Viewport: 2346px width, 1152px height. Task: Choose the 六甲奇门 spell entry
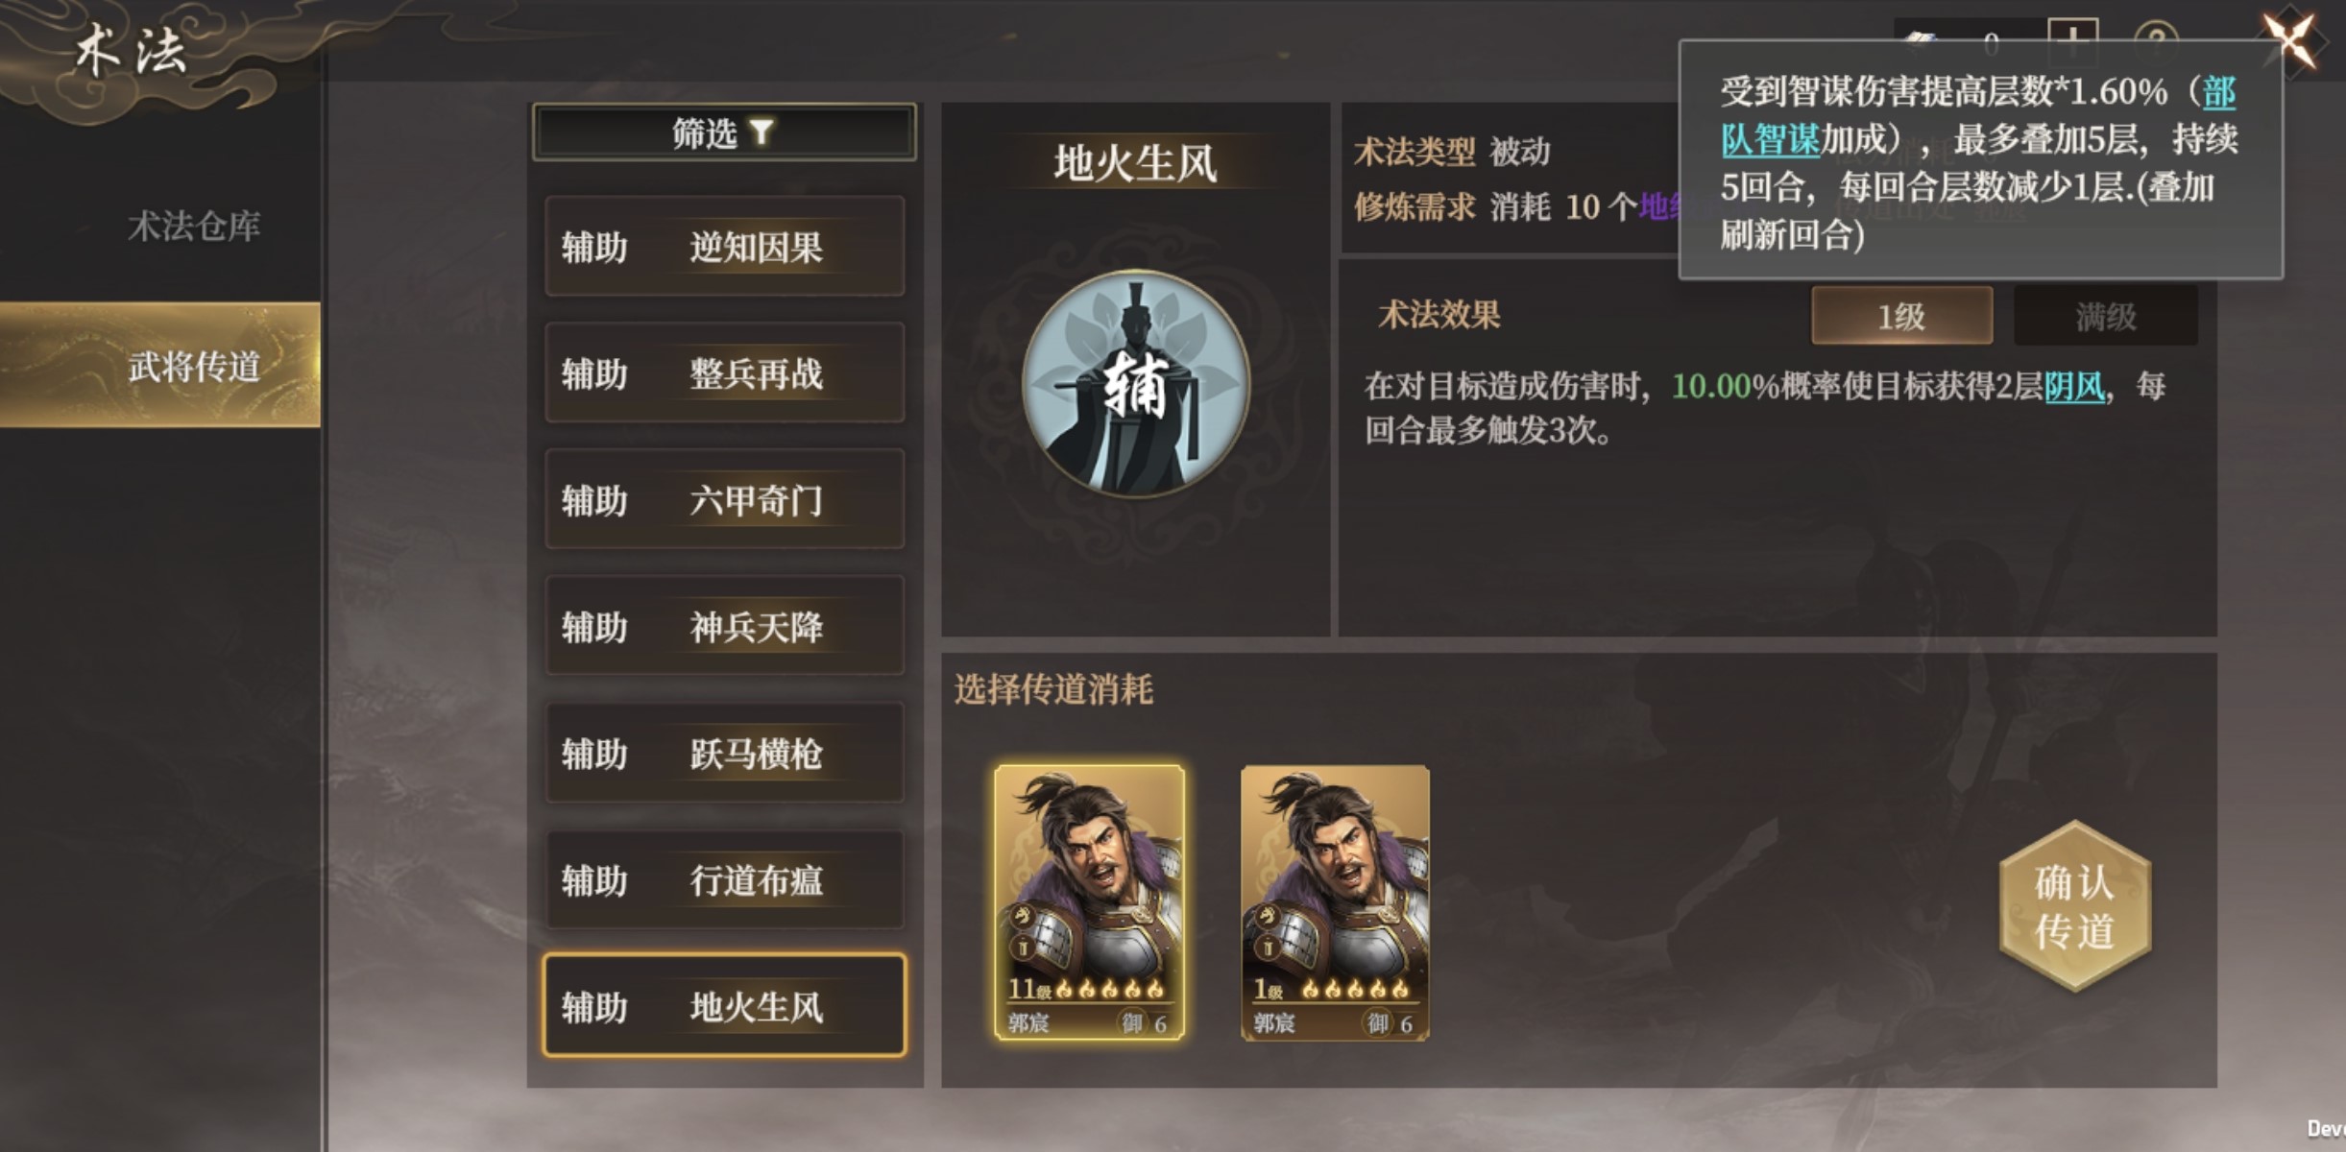(724, 500)
